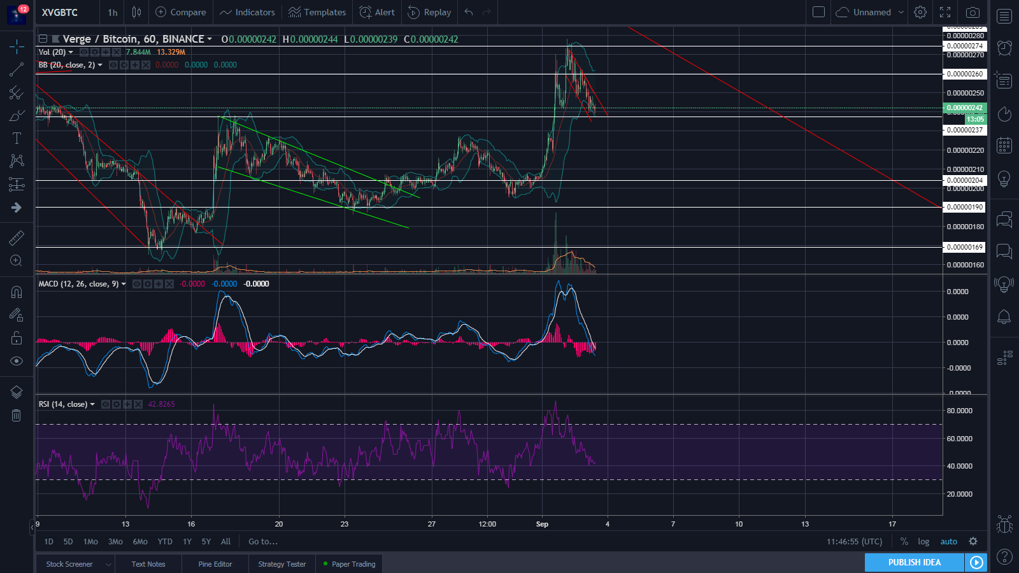Click the Compare button

click(181, 12)
